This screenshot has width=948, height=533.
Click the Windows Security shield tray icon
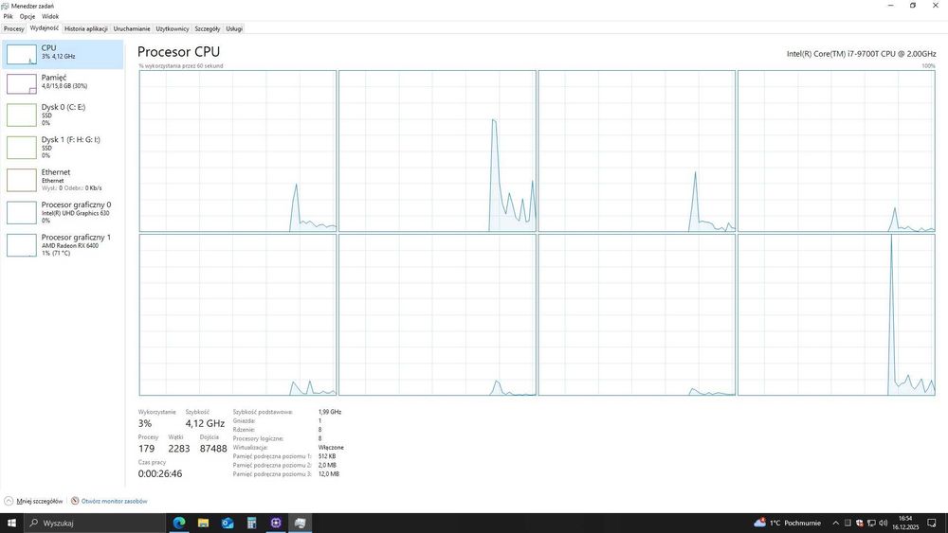tap(860, 523)
